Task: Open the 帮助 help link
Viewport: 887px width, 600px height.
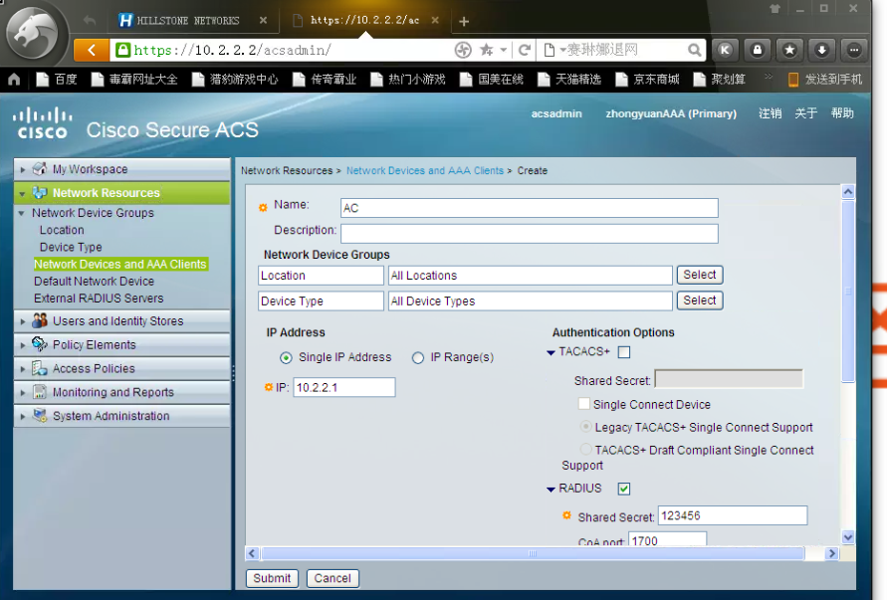Action: pyautogui.click(x=842, y=113)
